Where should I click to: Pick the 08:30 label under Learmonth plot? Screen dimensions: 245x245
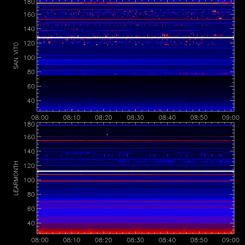click(135, 240)
